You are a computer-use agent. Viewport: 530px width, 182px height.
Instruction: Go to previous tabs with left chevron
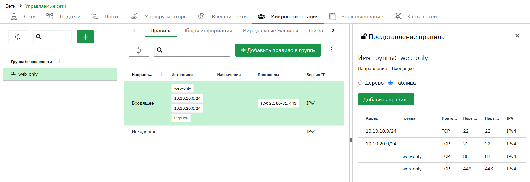[134, 30]
